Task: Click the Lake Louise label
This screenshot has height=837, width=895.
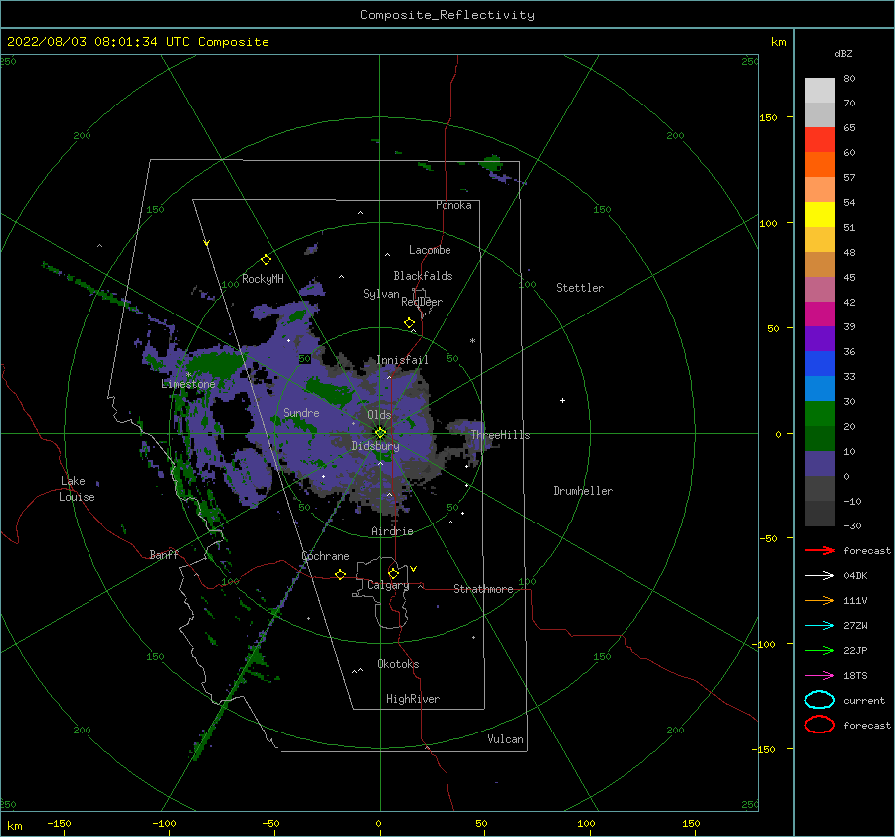Action: [77, 489]
